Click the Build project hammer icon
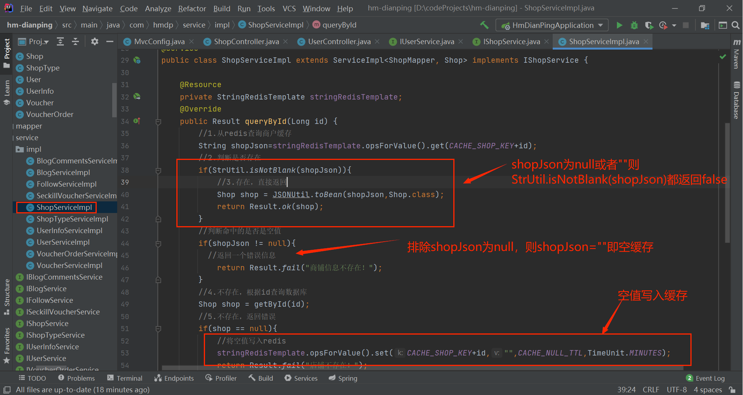 [x=484, y=25]
